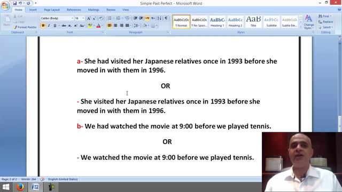Open the font size dropdown showing 16

point(83,19)
